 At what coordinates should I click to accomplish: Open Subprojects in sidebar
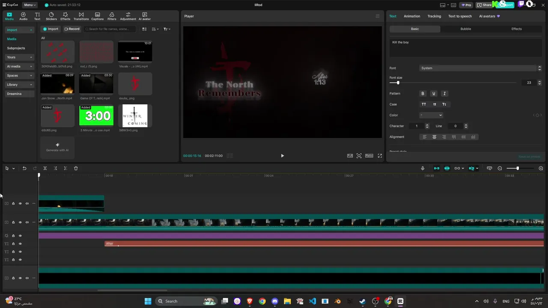tap(16, 48)
